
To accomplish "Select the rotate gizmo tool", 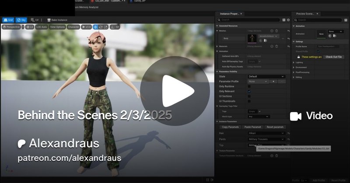I will coord(101,27).
